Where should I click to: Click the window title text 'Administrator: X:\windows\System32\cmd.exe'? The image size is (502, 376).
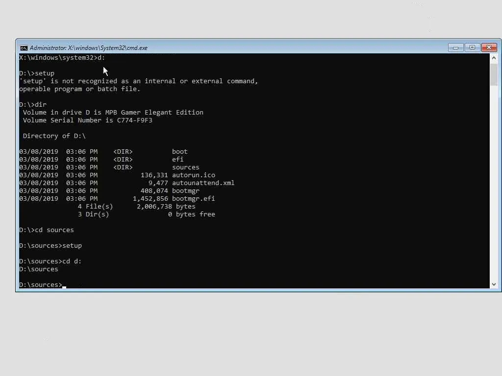[89, 48]
